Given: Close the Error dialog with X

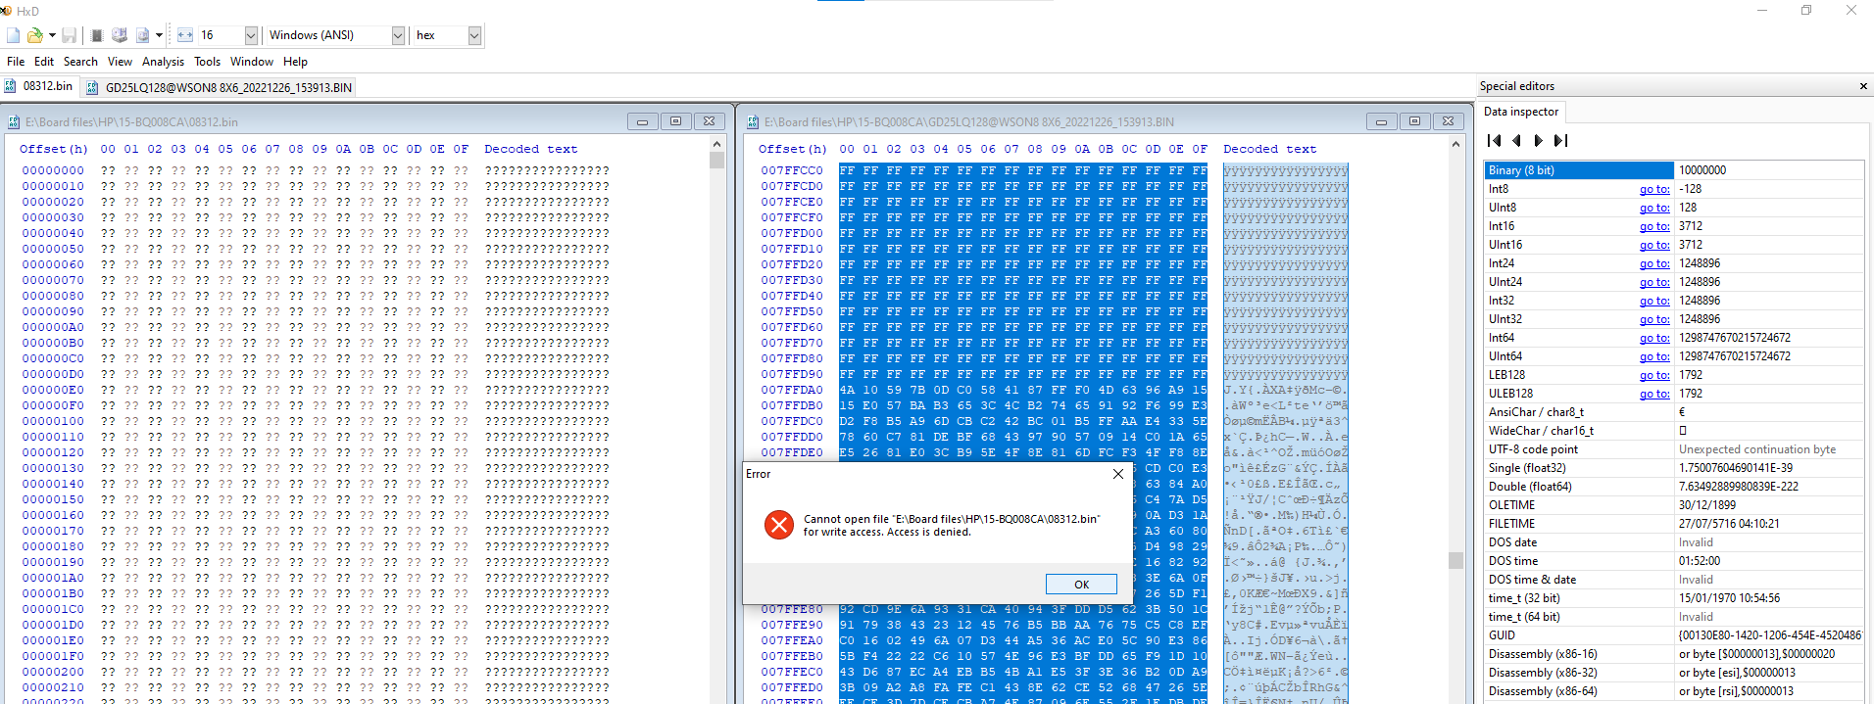Looking at the screenshot, I should coord(1118,474).
